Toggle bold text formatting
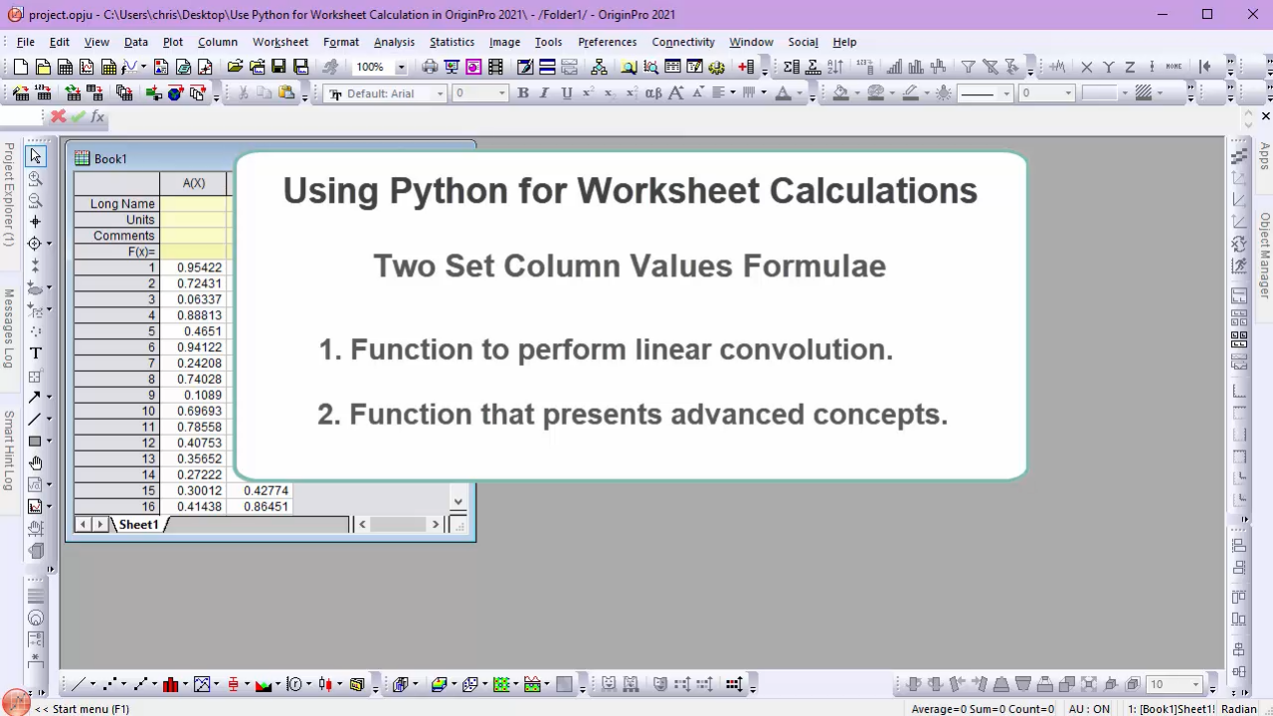This screenshot has height=716, width=1273. (x=522, y=92)
